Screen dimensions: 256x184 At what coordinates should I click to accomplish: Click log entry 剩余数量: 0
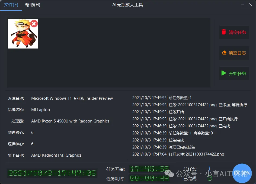click(172, 133)
